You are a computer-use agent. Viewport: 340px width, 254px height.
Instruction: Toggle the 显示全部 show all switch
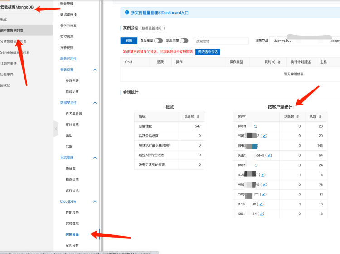tap(184, 40)
